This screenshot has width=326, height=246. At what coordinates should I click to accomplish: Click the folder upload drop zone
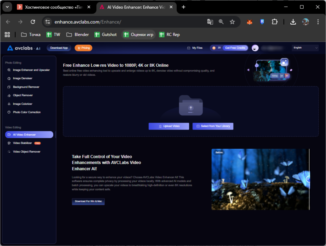[x=190, y=105]
